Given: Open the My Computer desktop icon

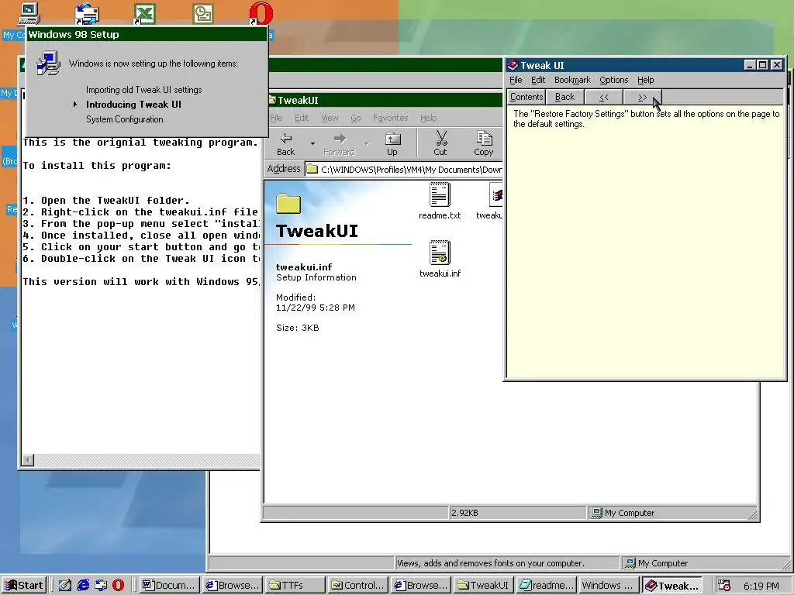Looking at the screenshot, I should click(29, 13).
